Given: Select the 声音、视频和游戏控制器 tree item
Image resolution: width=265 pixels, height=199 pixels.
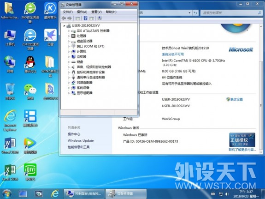Looking at the screenshot, I should pyautogui.click(x=94, y=67).
